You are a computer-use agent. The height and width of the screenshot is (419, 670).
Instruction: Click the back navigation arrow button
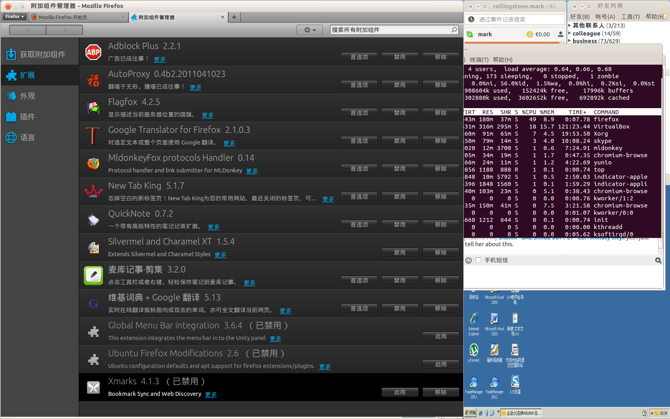pyautogui.click(x=28, y=30)
